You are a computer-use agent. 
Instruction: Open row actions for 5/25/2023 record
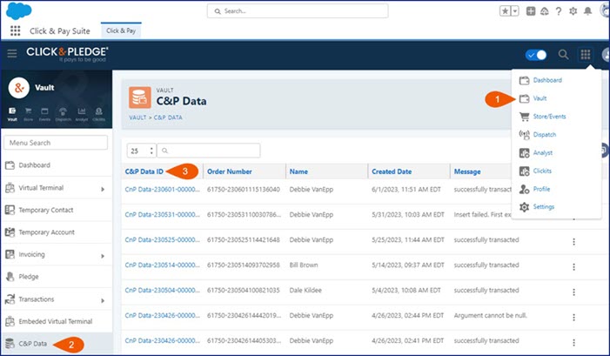pyautogui.click(x=573, y=242)
